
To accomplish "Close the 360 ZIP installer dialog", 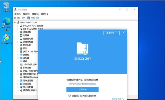I will tap(124, 32).
